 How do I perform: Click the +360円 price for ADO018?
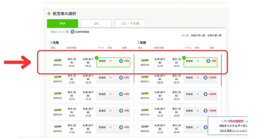[212, 111]
